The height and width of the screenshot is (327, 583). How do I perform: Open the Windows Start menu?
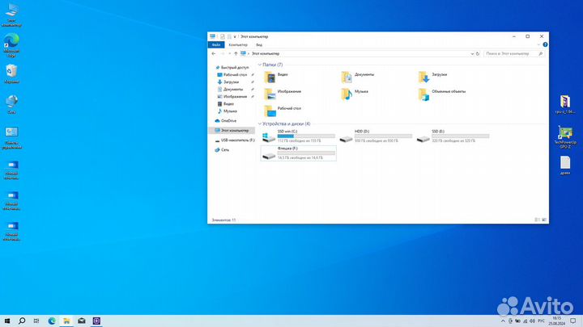click(7, 321)
